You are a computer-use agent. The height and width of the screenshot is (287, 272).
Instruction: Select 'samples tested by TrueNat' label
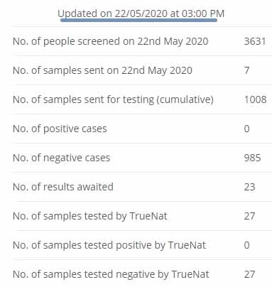click(90, 216)
